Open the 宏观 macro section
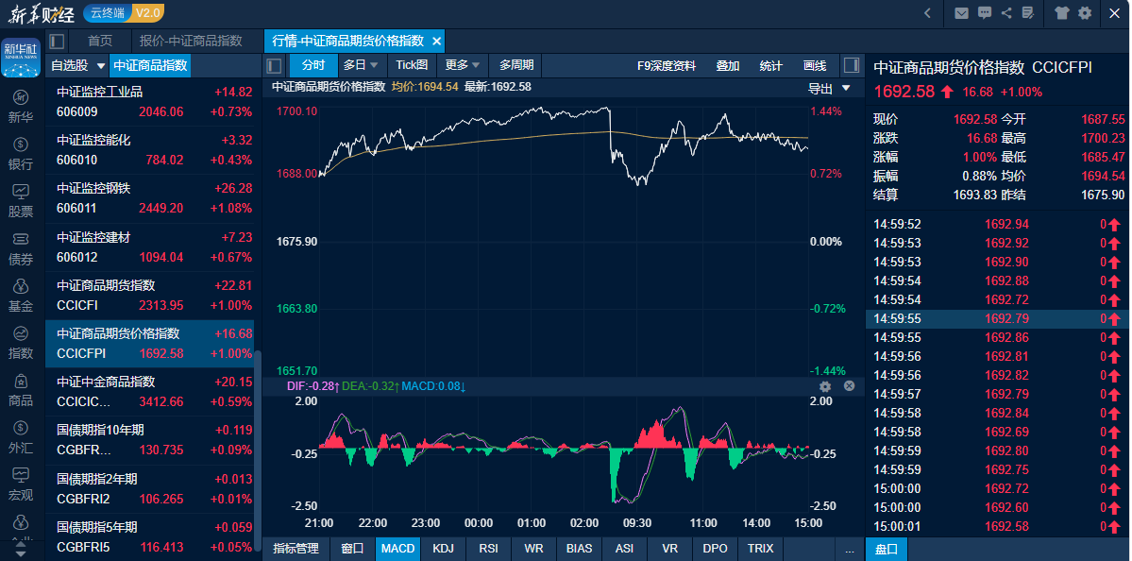The width and height of the screenshot is (1132, 561). (21, 484)
